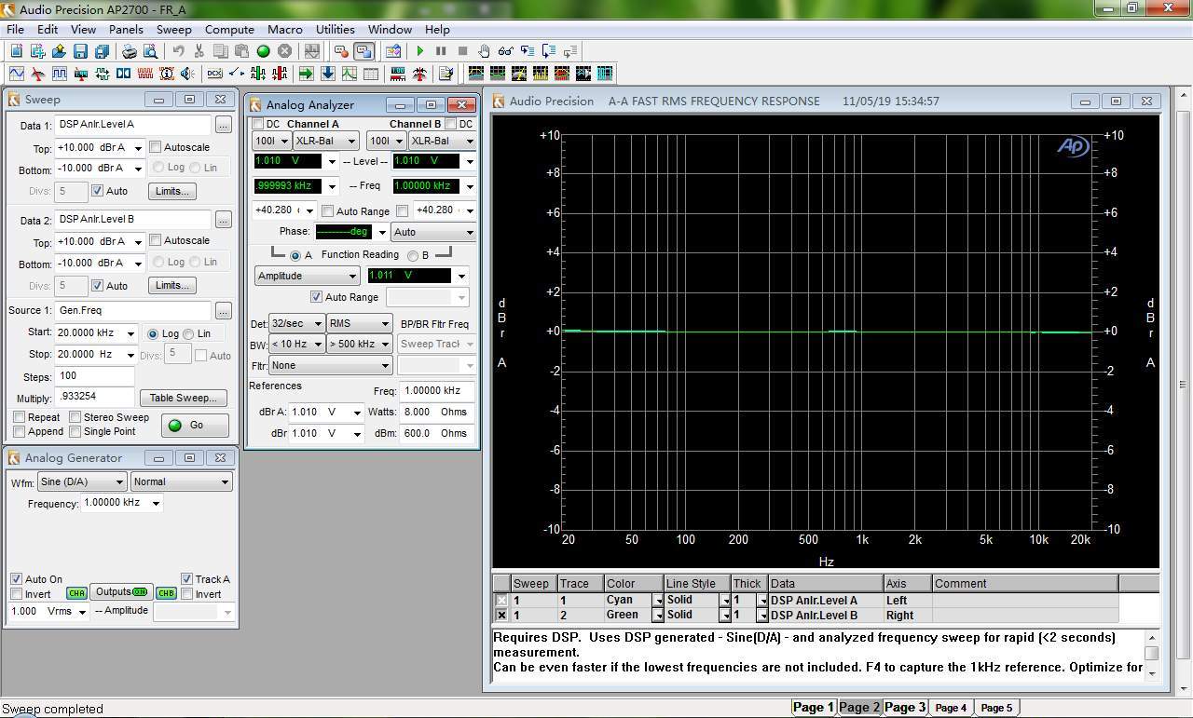
Task: Click the Go button in Sweep panel
Action: pos(195,425)
